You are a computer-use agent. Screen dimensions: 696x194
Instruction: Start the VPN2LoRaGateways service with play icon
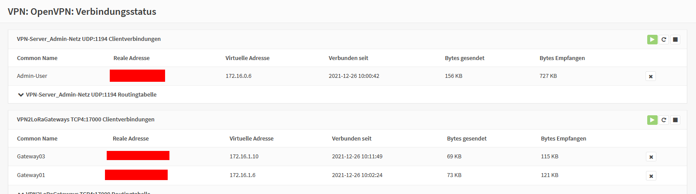pos(652,120)
